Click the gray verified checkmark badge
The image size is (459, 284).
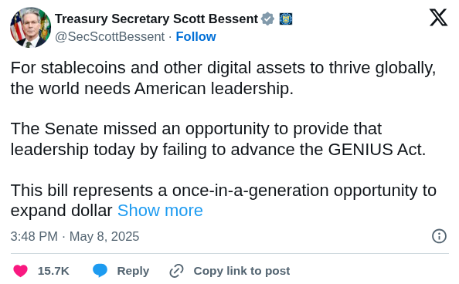(x=267, y=19)
